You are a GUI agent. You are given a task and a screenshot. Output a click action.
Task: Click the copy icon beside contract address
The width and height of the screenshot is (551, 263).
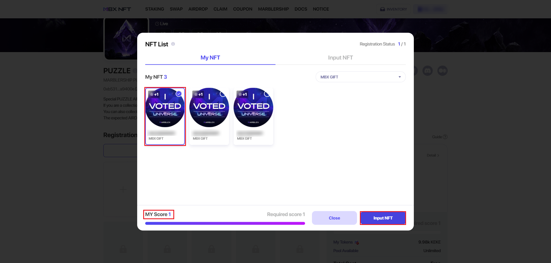(x=137, y=89)
